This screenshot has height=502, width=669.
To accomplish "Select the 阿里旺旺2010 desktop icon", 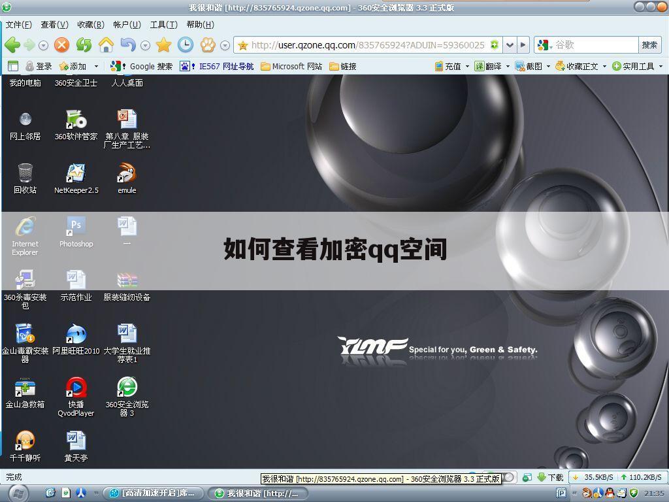I will pos(76,339).
